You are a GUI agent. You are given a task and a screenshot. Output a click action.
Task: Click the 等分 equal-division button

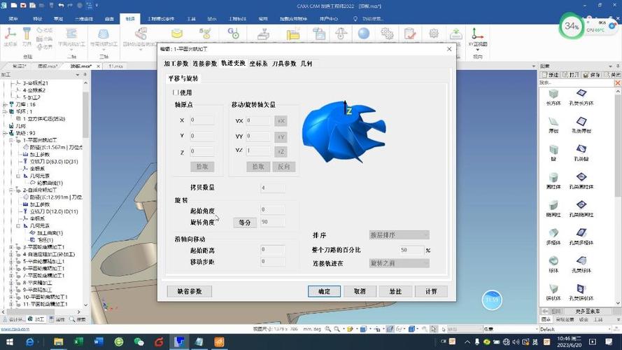coord(245,223)
